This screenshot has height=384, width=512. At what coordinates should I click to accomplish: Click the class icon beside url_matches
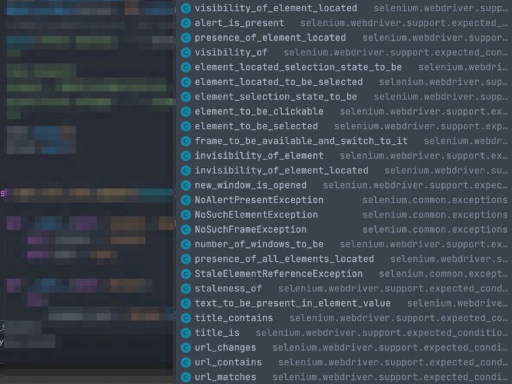186,377
